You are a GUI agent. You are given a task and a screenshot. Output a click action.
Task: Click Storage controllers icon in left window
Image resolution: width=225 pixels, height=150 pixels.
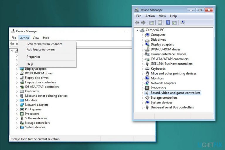tap(22, 123)
